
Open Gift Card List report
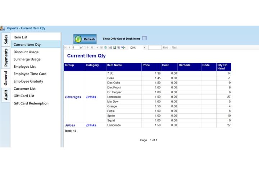(36, 96)
